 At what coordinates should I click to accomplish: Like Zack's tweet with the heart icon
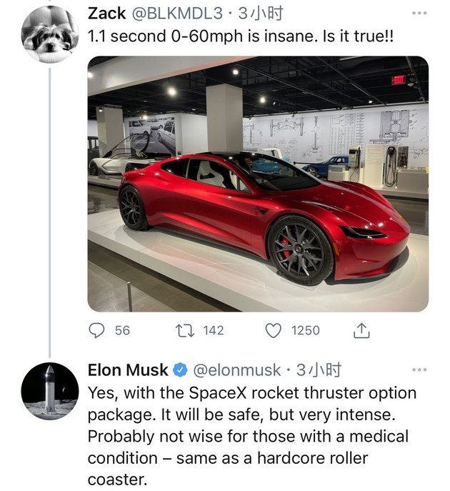[x=273, y=331]
